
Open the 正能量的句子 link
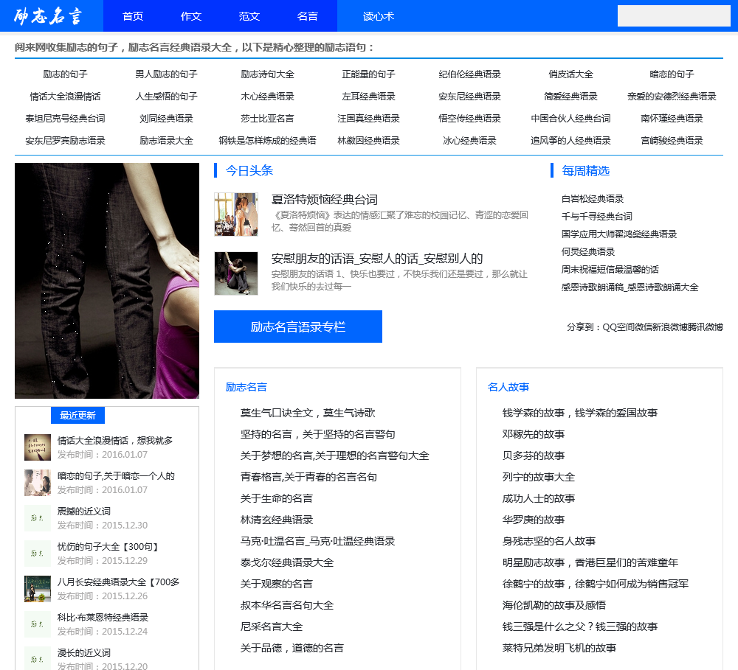click(x=368, y=74)
